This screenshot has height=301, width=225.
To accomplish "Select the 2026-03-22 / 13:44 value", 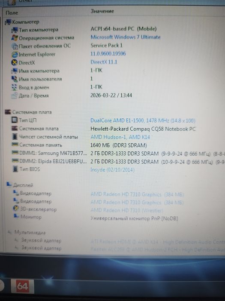I will coord(111,95).
